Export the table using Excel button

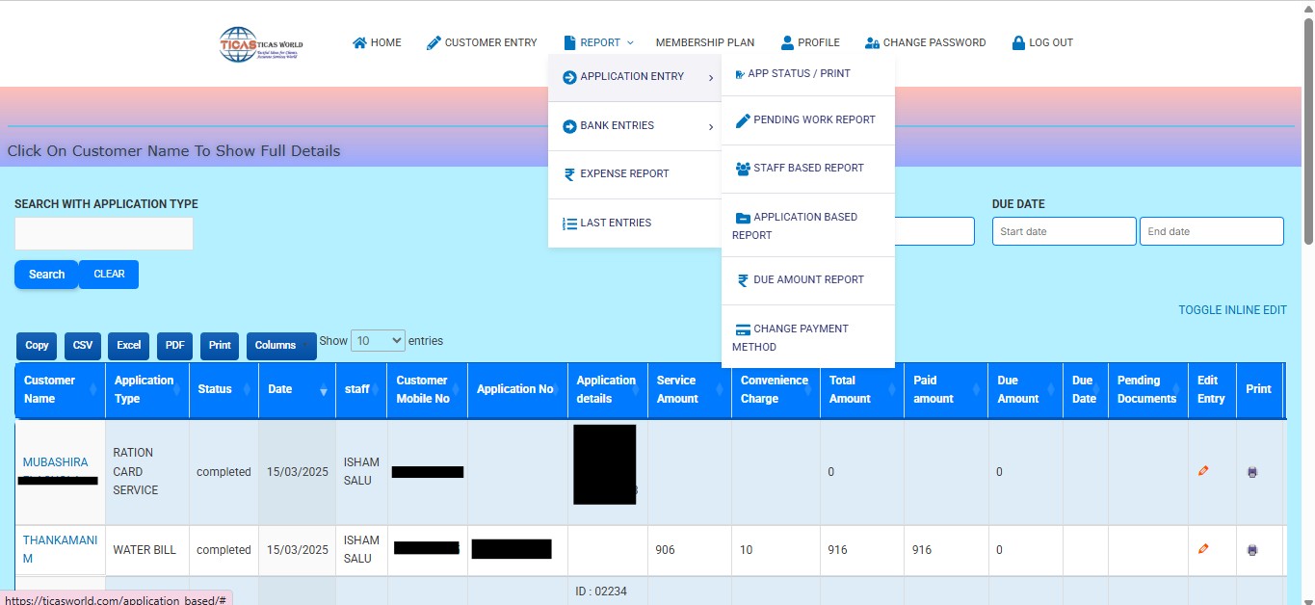pyautogui.click(x=128, y=346)
